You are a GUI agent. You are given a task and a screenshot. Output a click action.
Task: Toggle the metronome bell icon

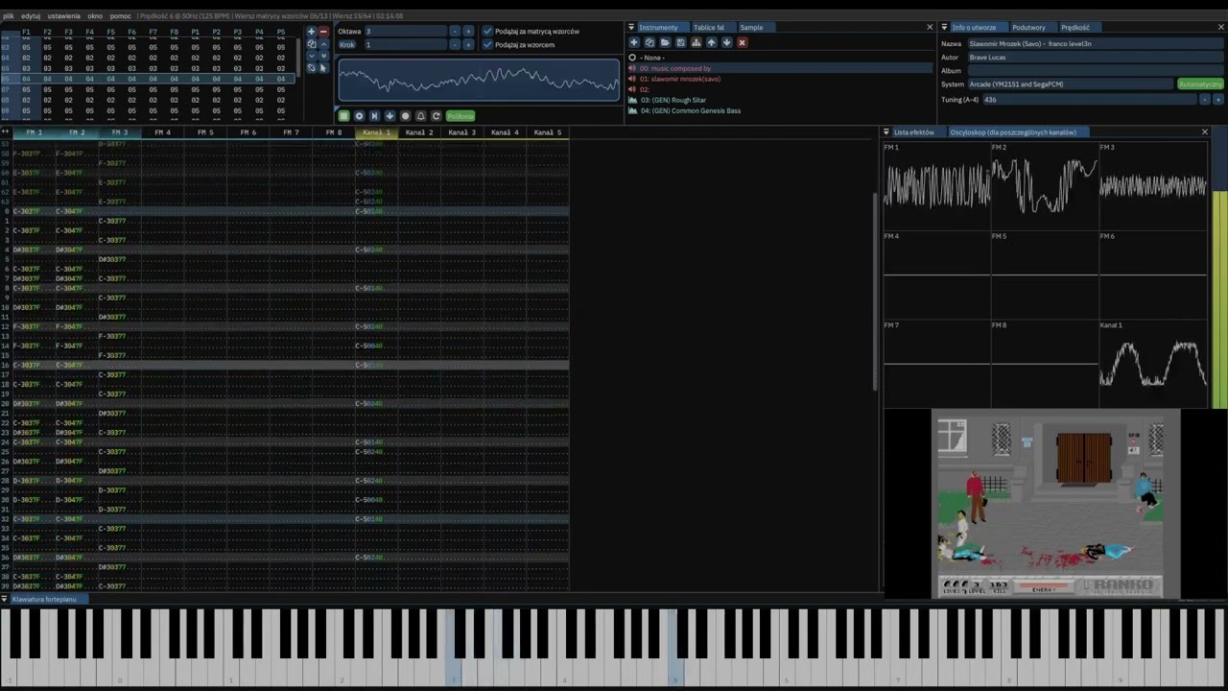tap(420, 115)
